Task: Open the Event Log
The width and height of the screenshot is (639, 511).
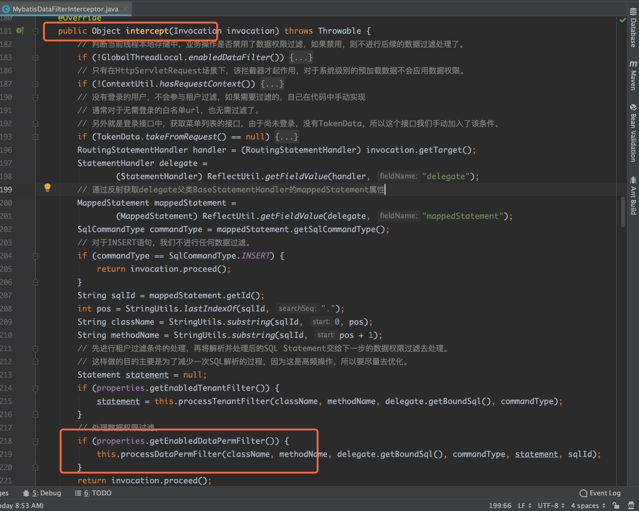Action: pyautogui.click(x=600, y=493)
